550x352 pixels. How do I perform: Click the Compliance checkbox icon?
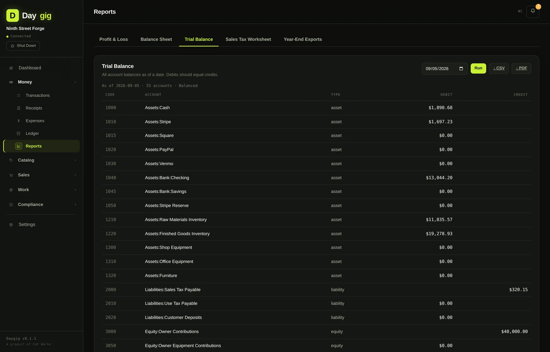pyautogui.click(x=11, y=205)
